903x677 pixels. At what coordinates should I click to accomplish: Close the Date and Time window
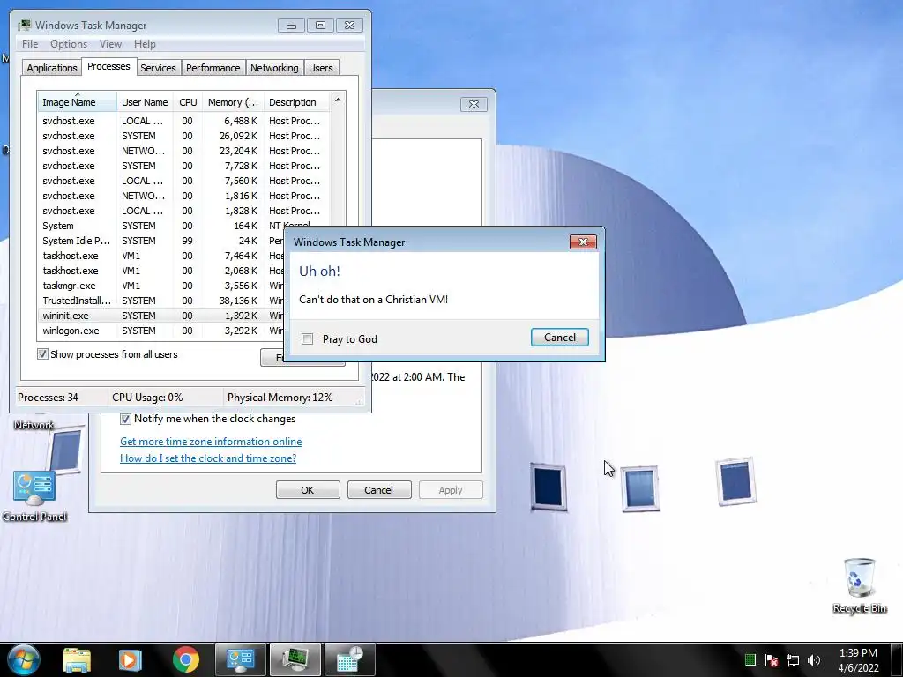474,104
